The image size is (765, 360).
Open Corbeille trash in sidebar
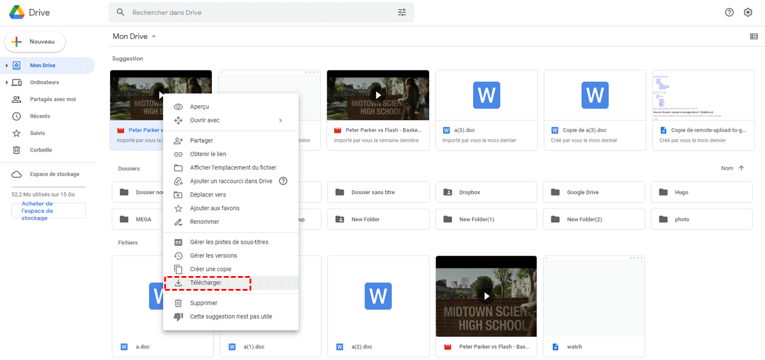tap(41, 150)
